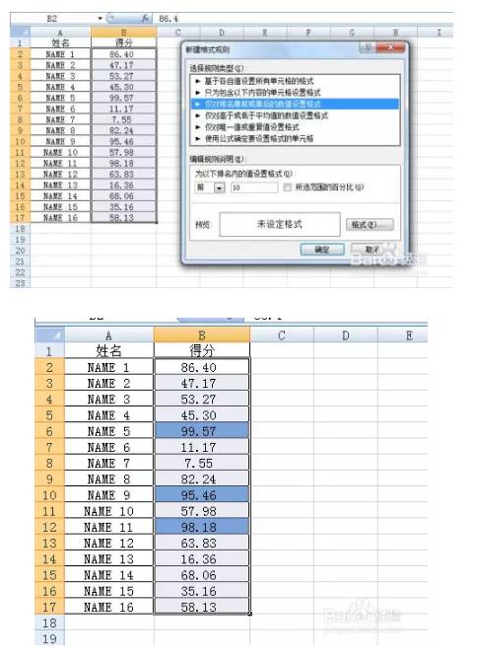Select row 12 header in the lower enlarged sheet

click(x=49, y=528)
